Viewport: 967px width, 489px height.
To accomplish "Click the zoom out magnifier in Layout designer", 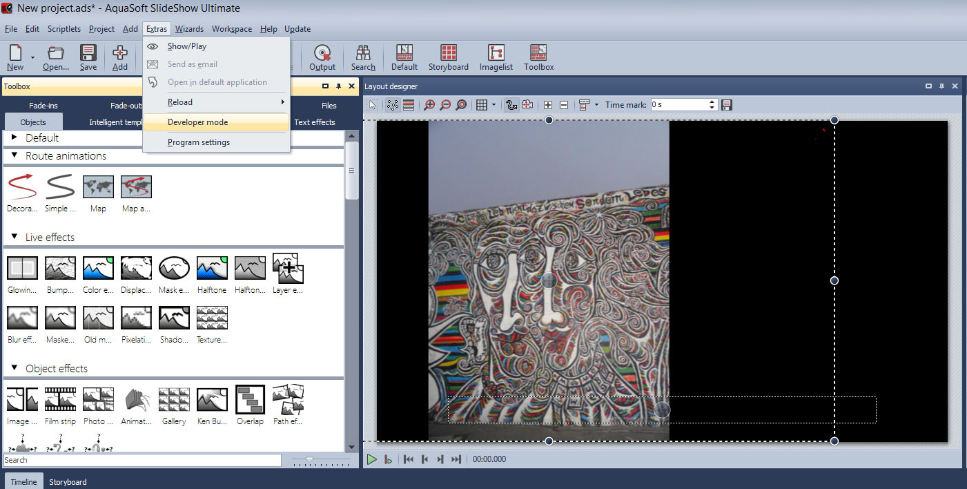I will pyautogui.click(x=445, y=105).
